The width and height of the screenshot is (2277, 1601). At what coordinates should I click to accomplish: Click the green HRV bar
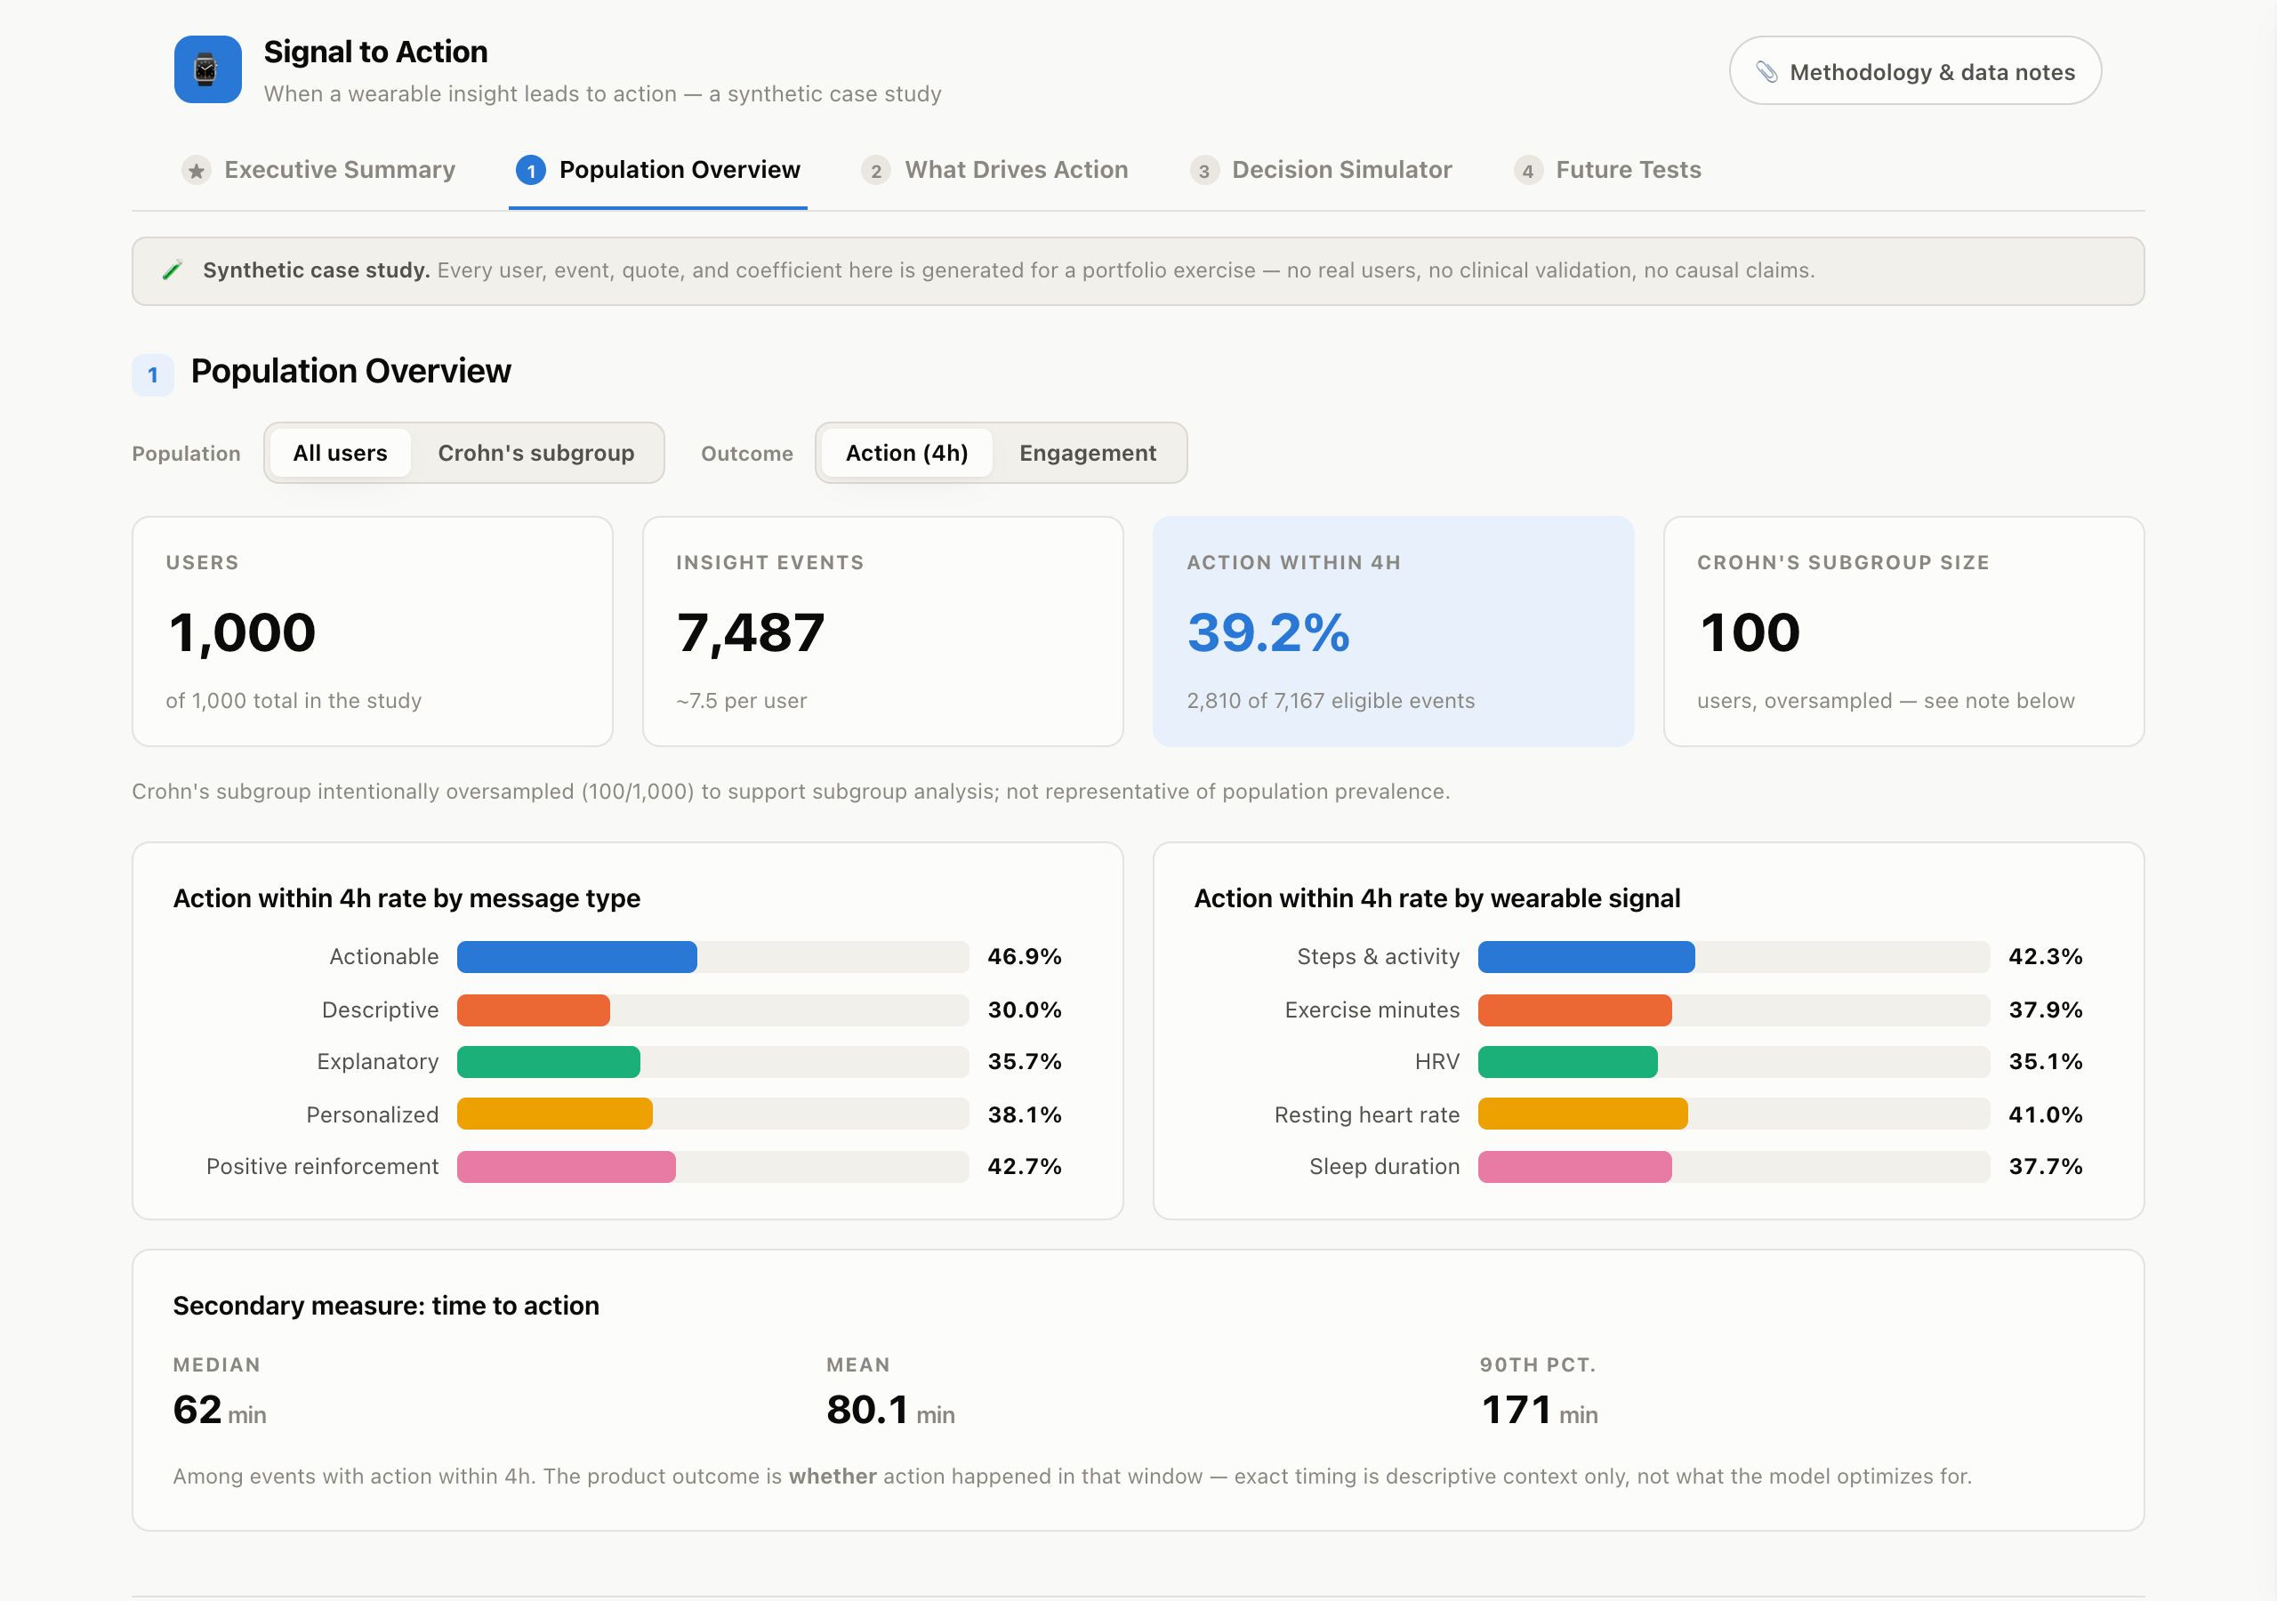coord(1568,1062)
